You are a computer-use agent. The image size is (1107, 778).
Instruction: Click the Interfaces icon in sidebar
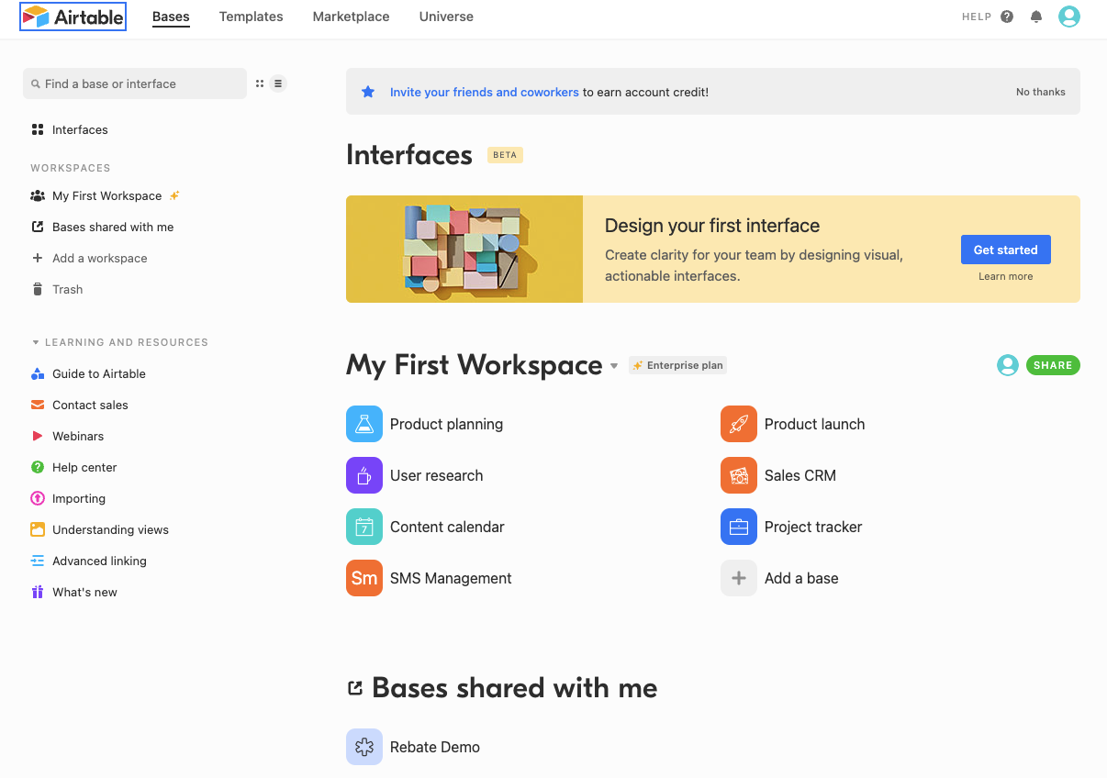click(38, 129)
